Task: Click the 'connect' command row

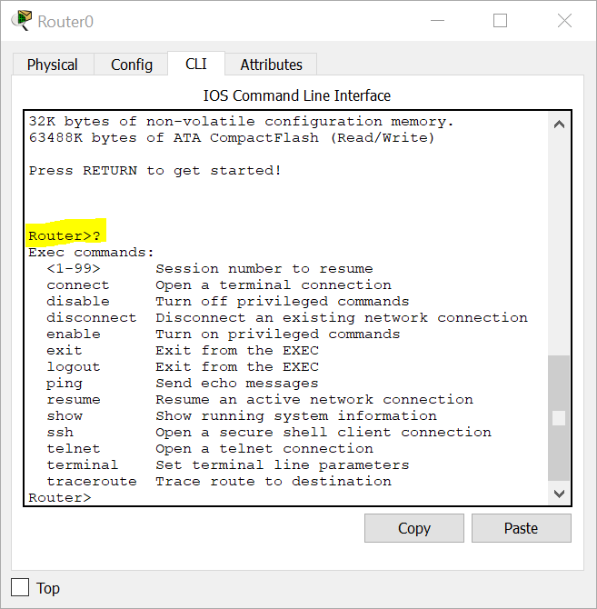Action: click(219, 285)
